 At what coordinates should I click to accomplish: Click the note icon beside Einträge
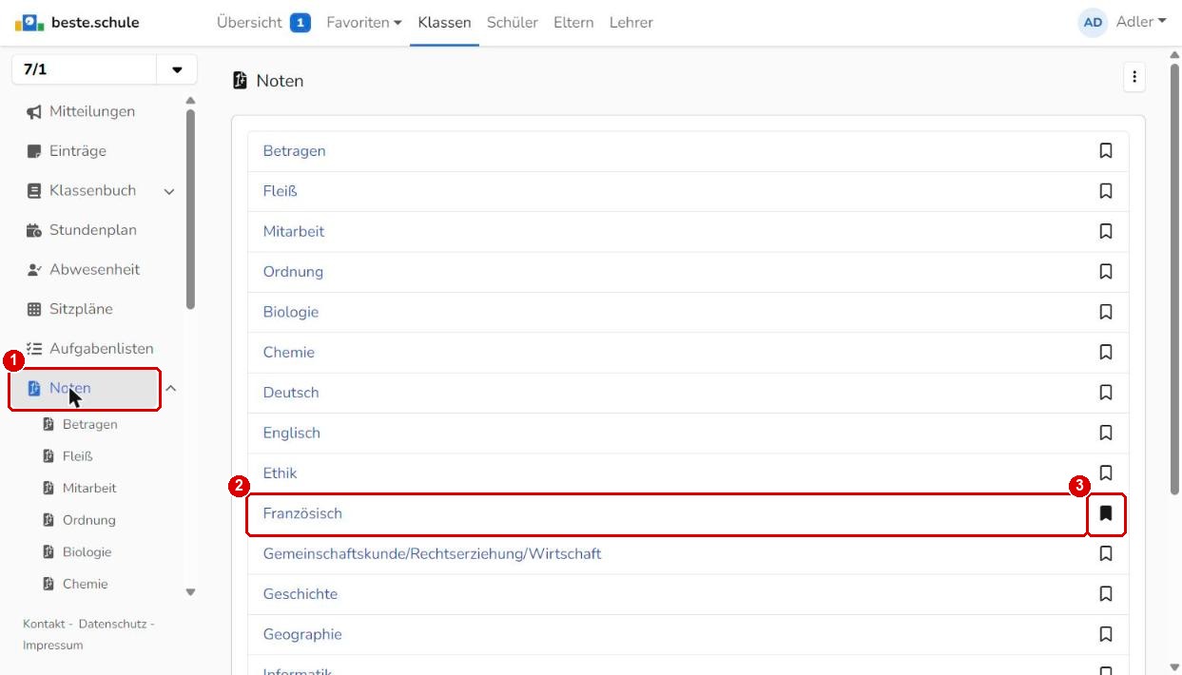34,151
